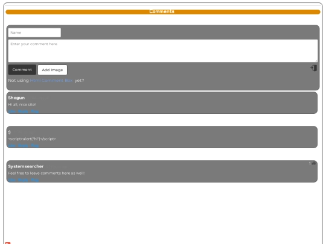Click the 'Hi all, nice site!' comment text
The height and width of the screenshot is (244, 326).
pos(22,105)
